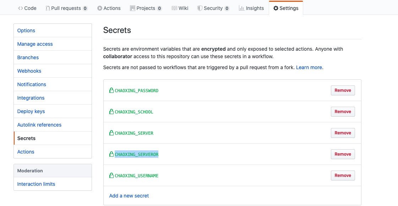Viewport: 398px width, 206px height.
Task: Click the Security shield icon
Action: pos(200,8)
